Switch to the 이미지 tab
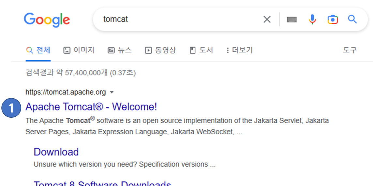Image resolution: width=373 pixels, height=186 pixels. [x=79, y=50]
